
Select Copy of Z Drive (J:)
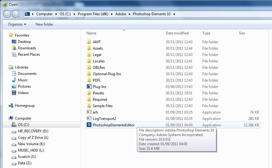coord(33,138)
